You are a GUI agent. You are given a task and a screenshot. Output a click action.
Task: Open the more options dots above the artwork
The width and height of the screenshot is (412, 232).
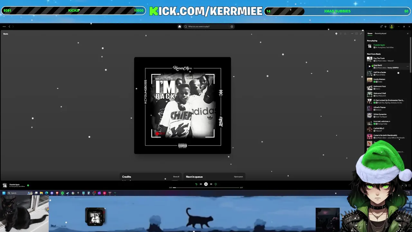coord(352,34)
